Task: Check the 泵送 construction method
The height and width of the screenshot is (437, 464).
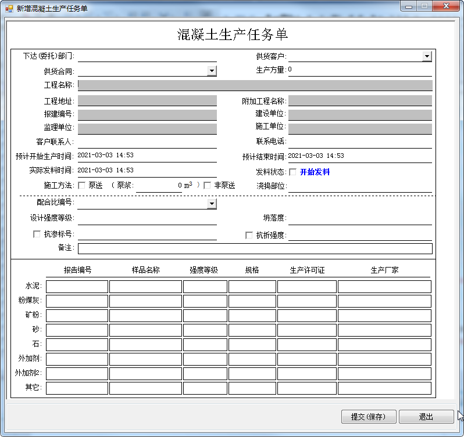Action: [82, 185]
